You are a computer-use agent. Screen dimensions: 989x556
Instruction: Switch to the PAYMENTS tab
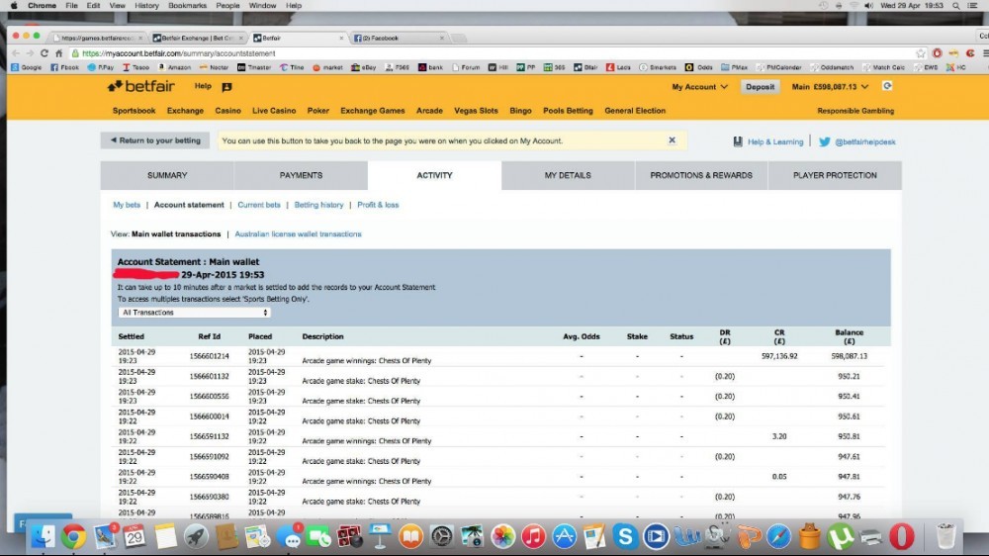pos(301,175)
